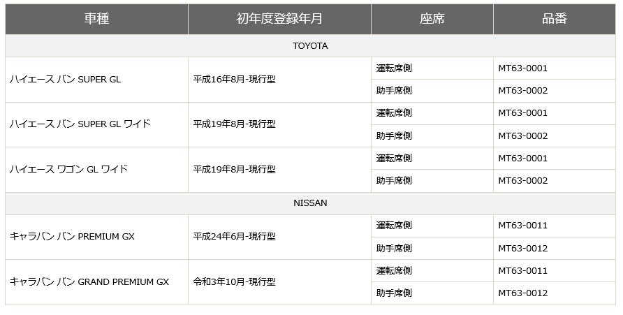This screenshot has width=623, height=315.
Task: Click the 車種 column header
Action: pyautogui.click(x=96, y=19)
